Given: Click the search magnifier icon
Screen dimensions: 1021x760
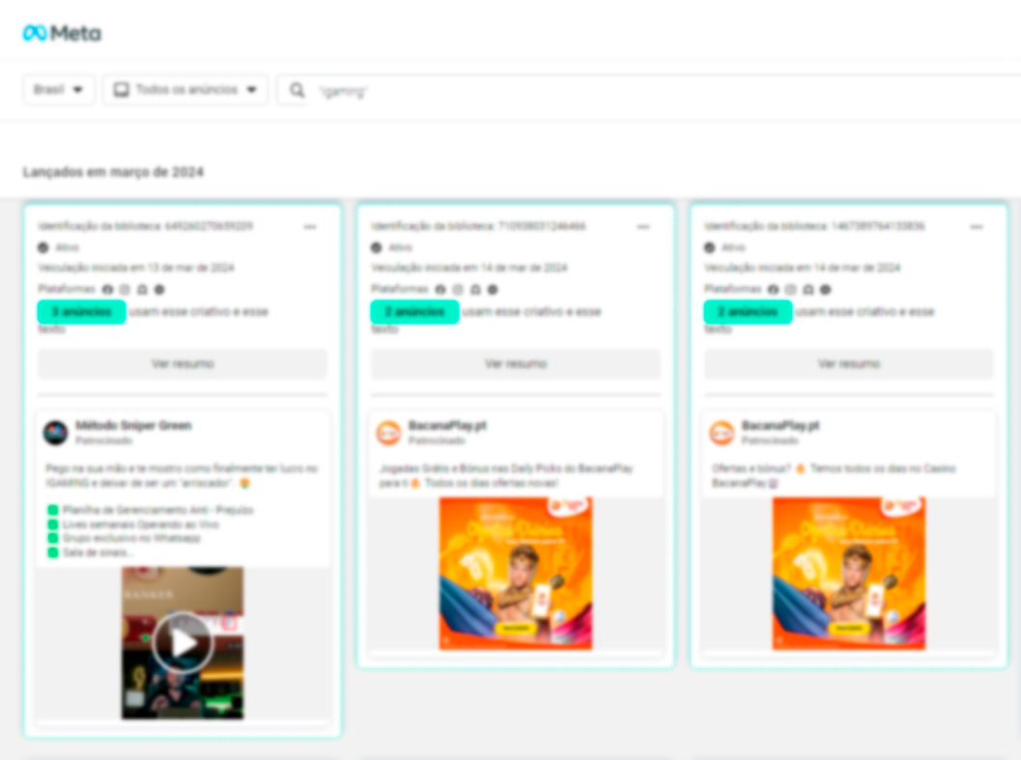Looking at the screenshot, I should (298, 91).
